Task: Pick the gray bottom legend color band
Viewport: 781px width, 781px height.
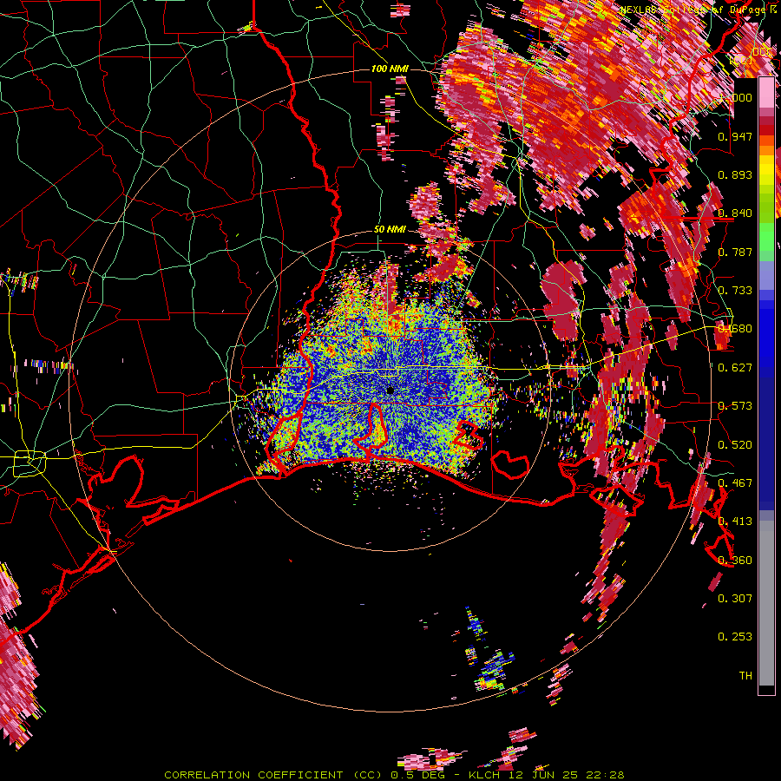Action: (766, 603)
